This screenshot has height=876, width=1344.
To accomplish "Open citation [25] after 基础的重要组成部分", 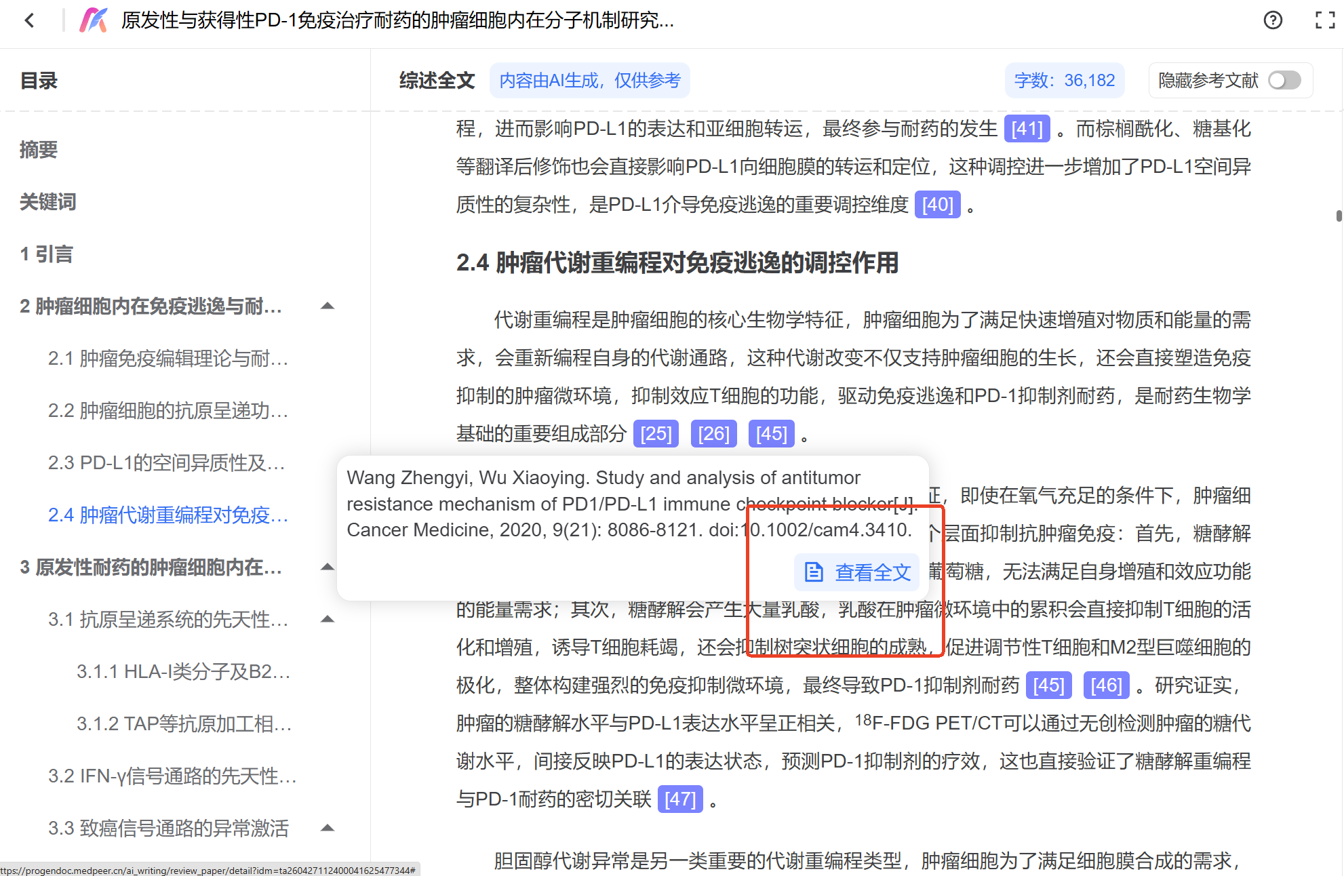I will coord(656,433).
